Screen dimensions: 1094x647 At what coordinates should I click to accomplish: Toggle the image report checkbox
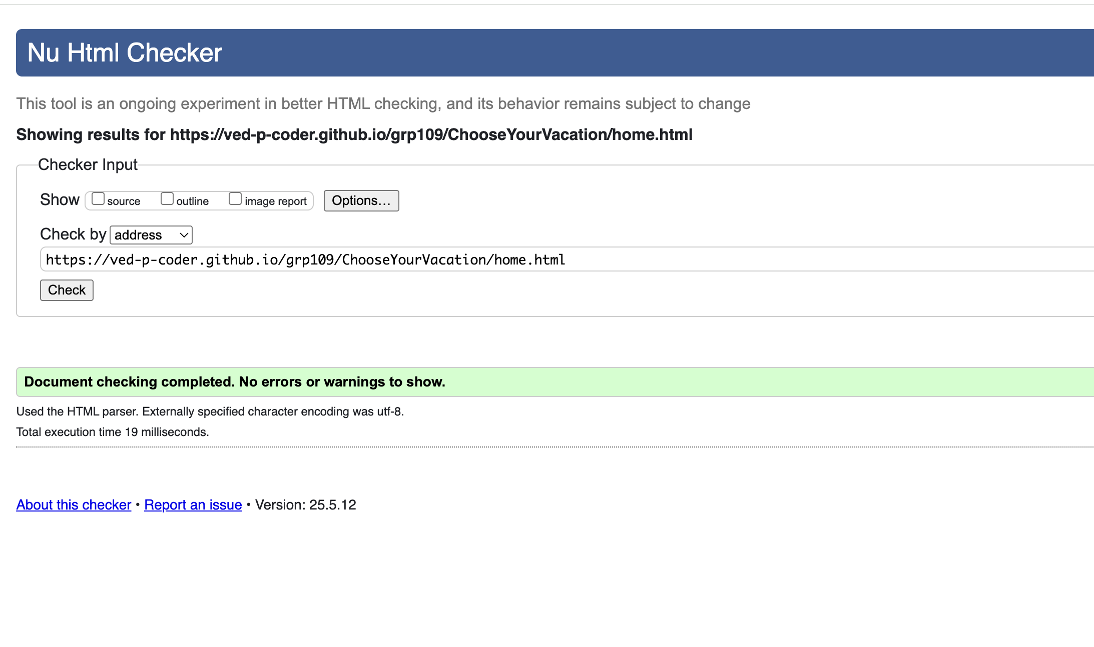pos(235,199)
